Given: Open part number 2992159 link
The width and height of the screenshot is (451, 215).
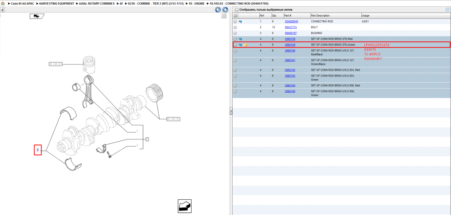Looking at the screenshot, I should point(290,45).
